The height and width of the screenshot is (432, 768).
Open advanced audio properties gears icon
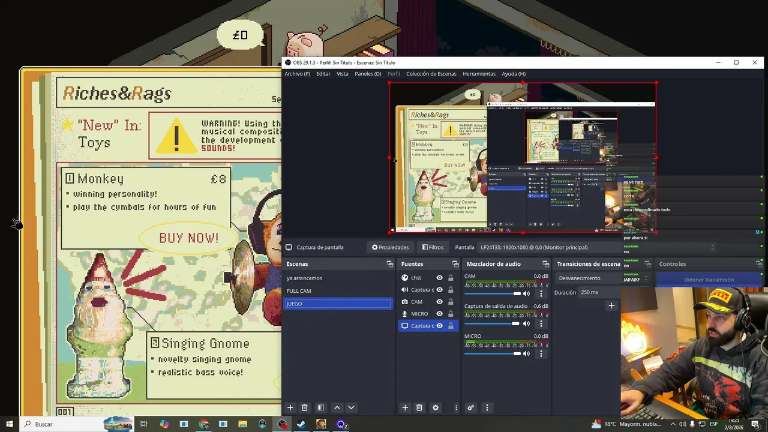tap(470, 407)
